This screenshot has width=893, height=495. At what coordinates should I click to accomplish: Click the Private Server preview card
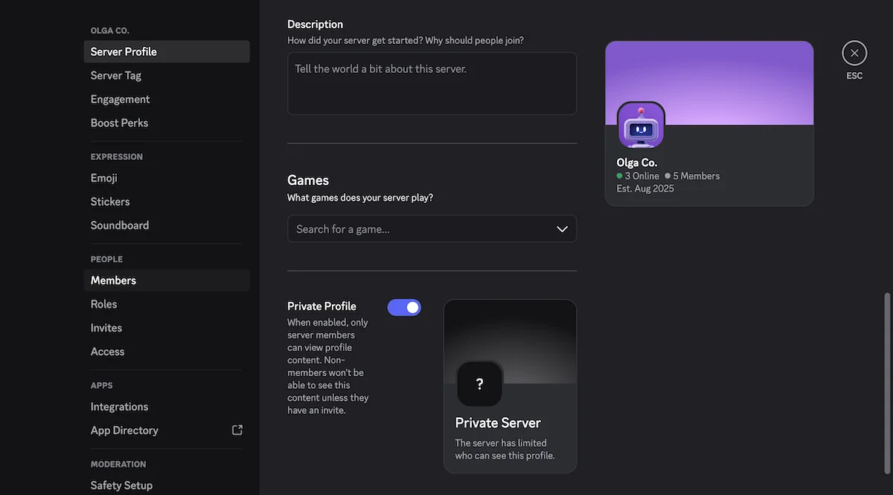(x=510, y=386)
